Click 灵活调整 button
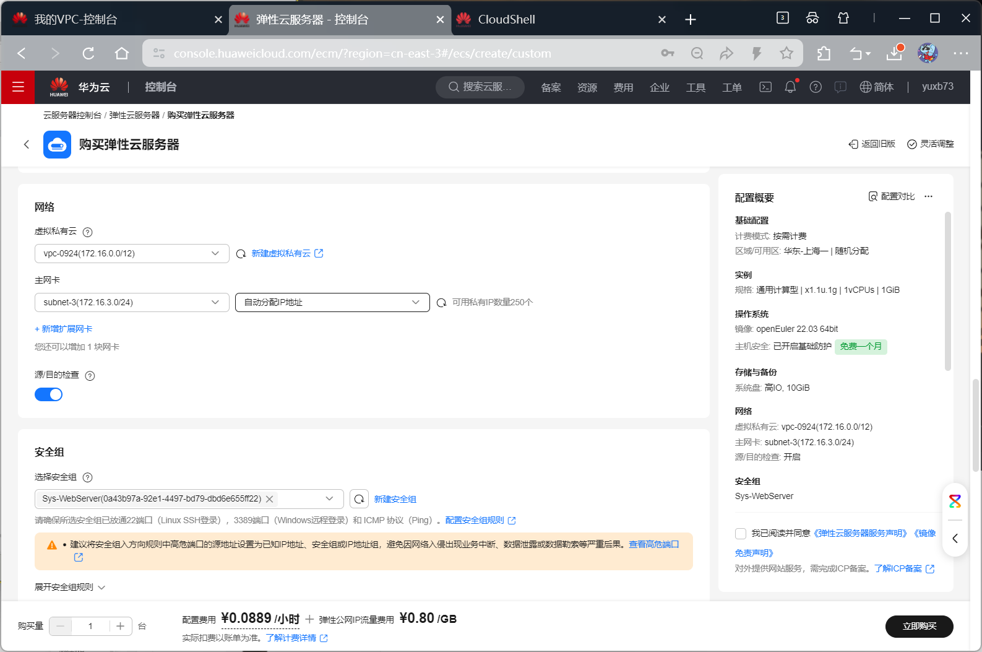Viewport: 982px width, 652px height. 930,144
